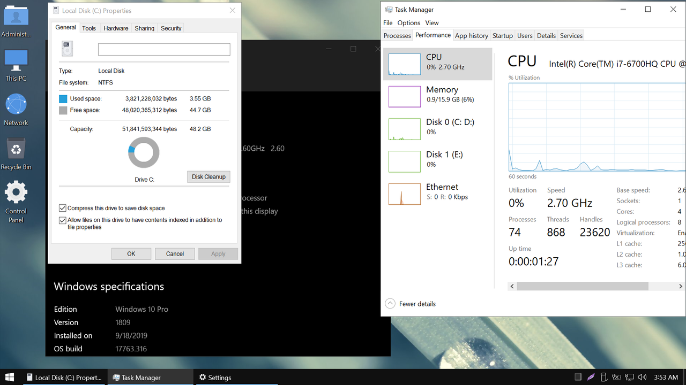Select the Performance tab
The height and width of the screenshot is (385, 686).
(433, 35)
